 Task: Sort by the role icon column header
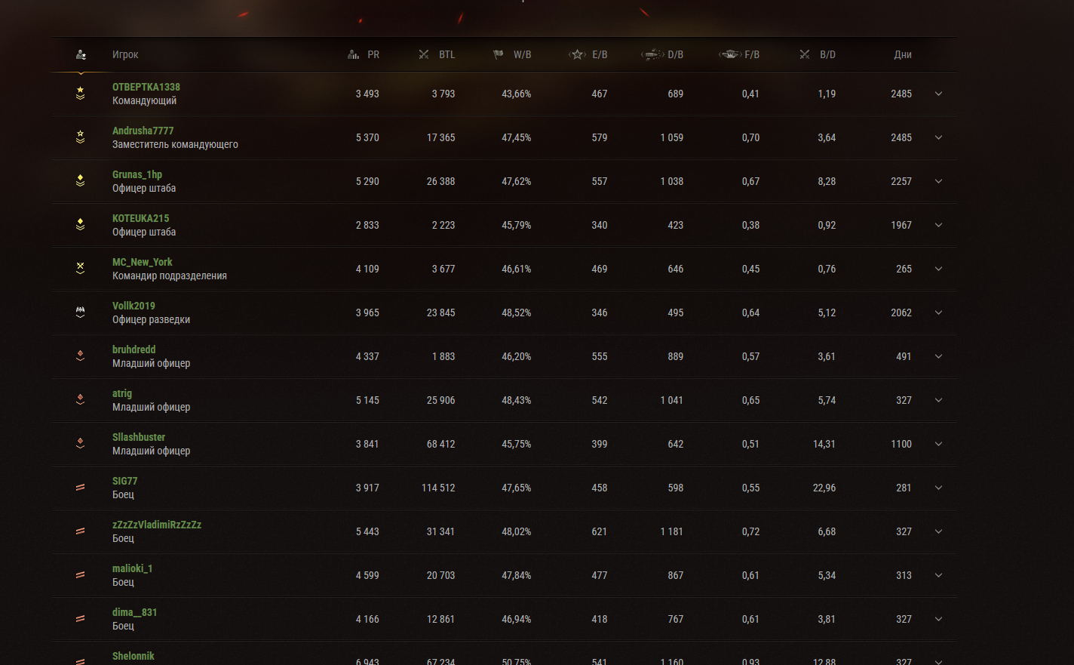tap(81, 54)
